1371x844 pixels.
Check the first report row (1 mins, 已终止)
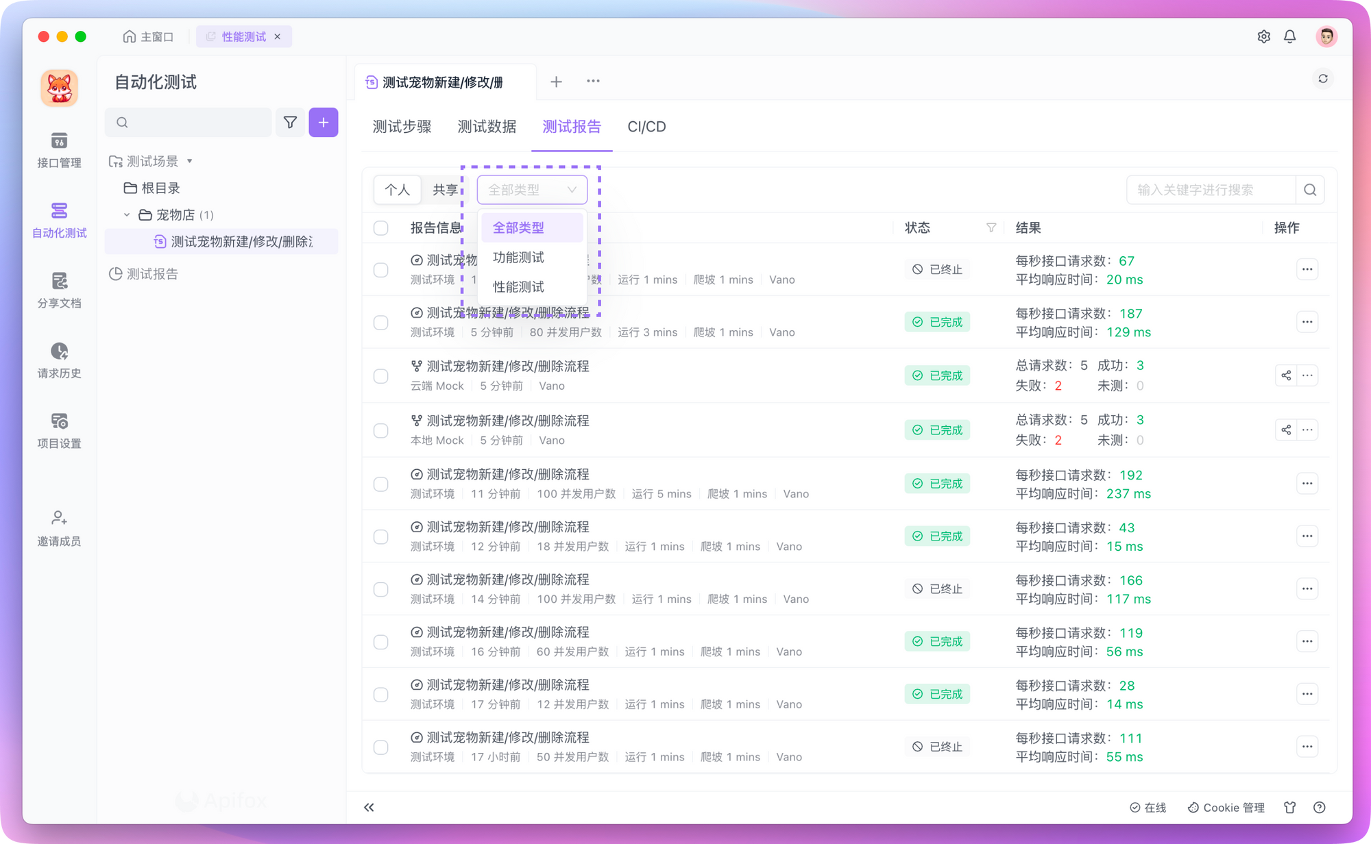(381, 270)
